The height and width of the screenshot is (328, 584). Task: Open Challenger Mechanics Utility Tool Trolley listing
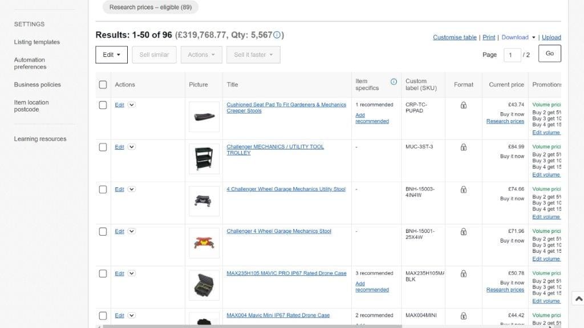[x=275, y=150]
